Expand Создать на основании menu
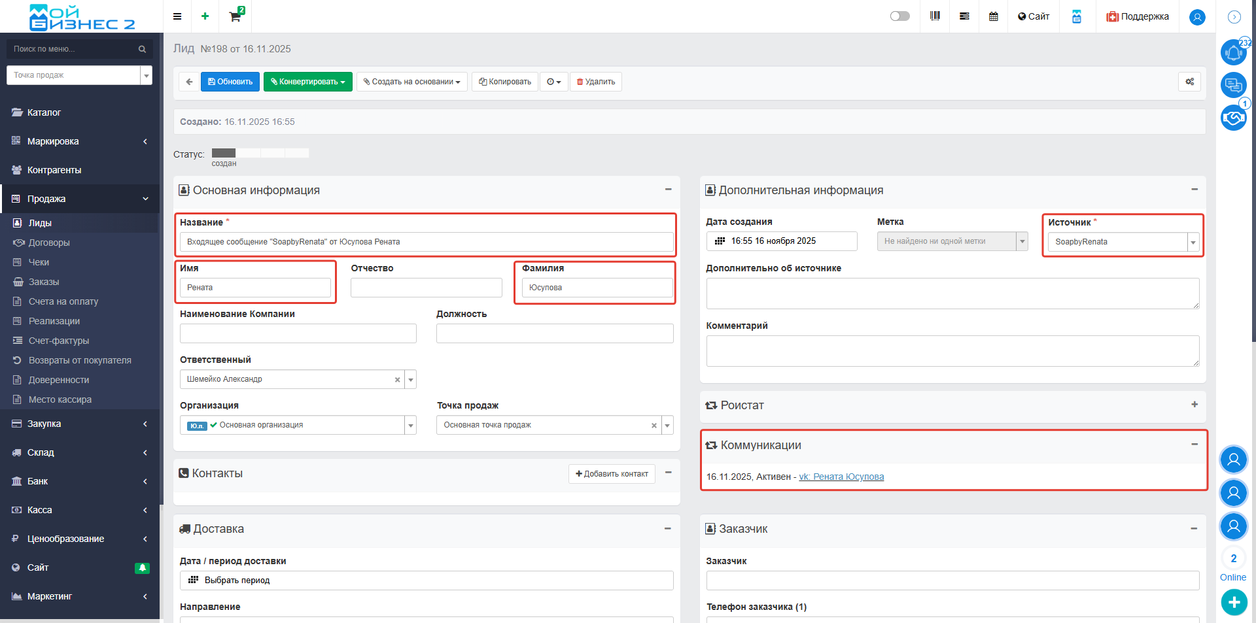The height and width of the screenshot is (623, 1256). [x=411, y=82]
